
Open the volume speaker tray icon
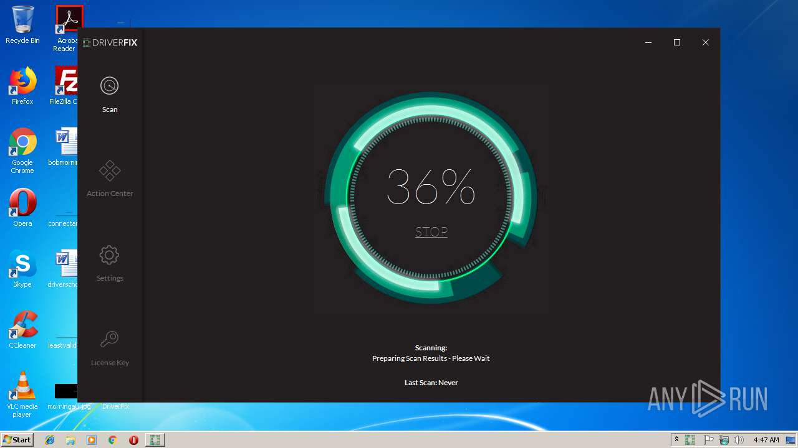point(739,440)
